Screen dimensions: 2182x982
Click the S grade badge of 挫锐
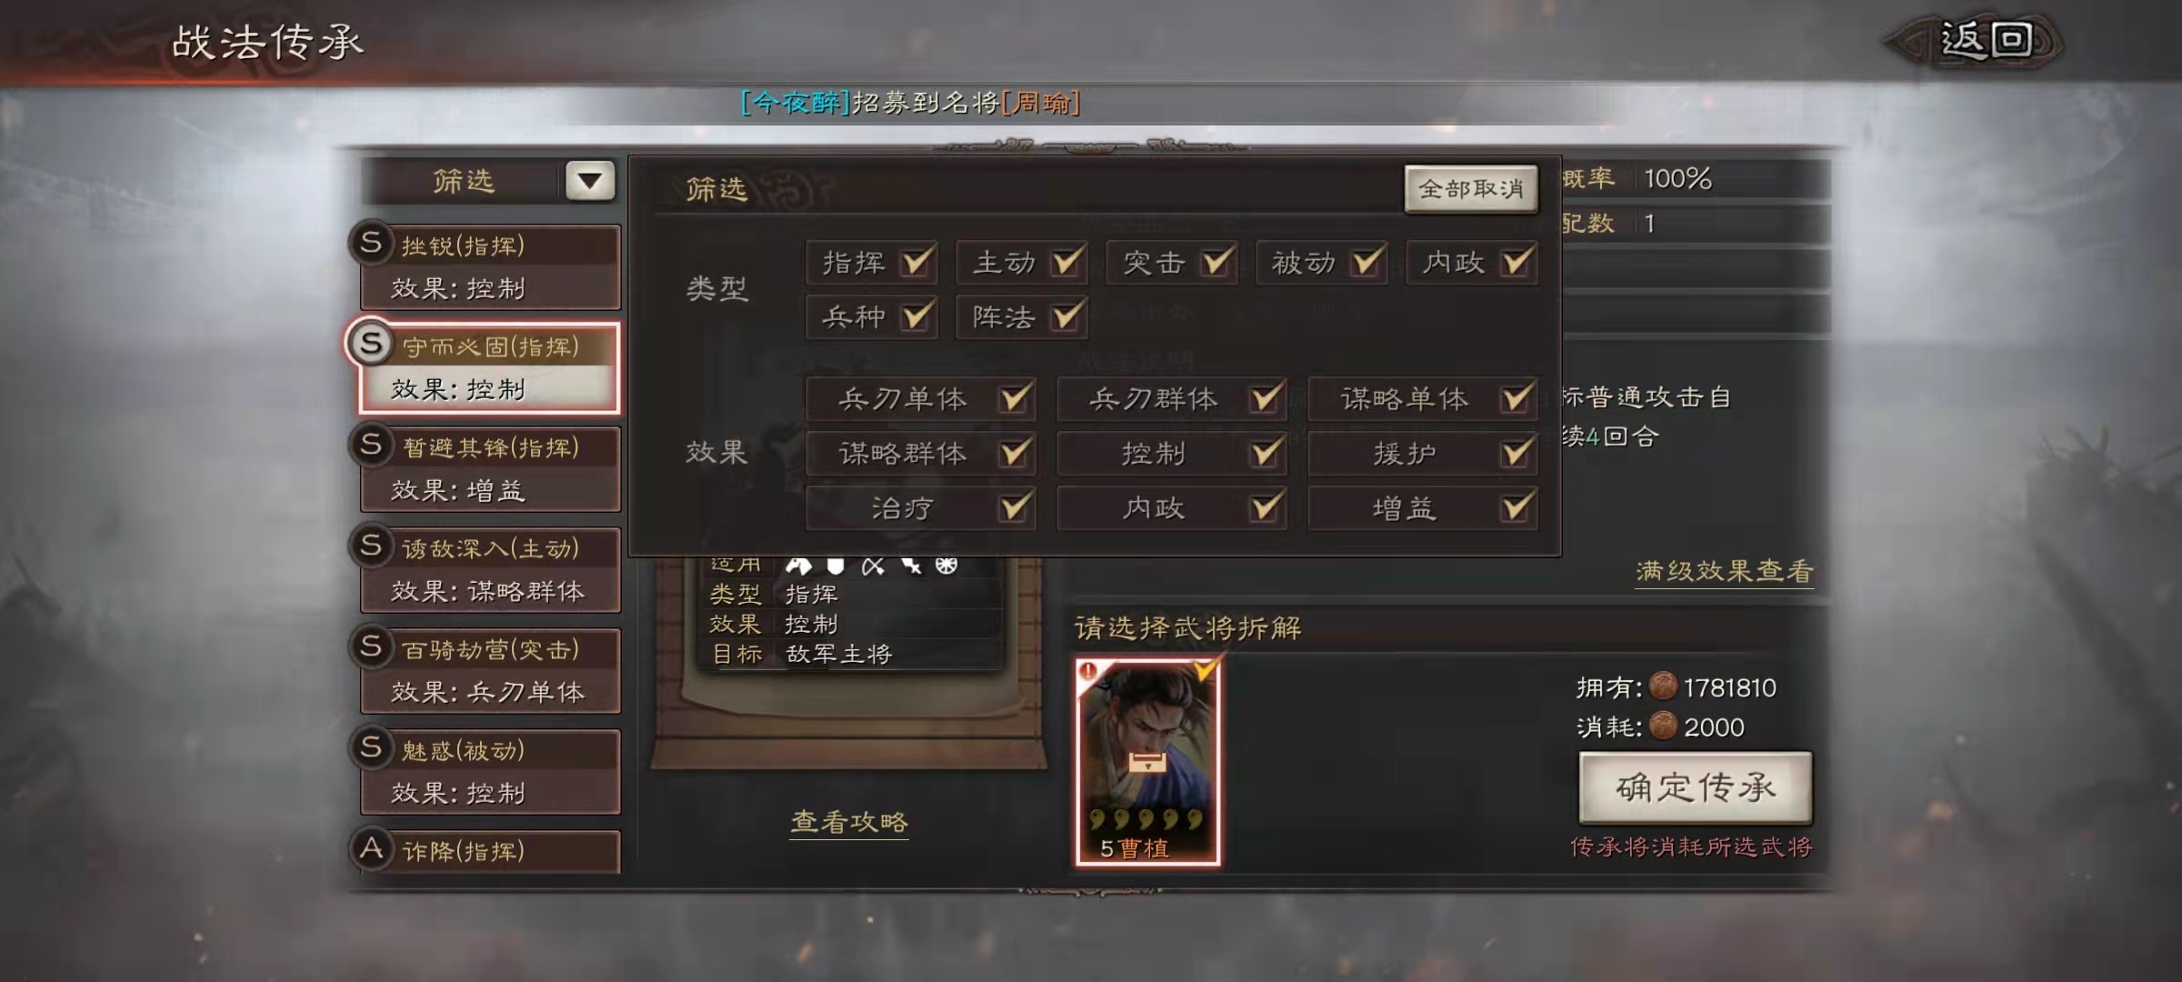pyautogui.click(x=371, y=244)
